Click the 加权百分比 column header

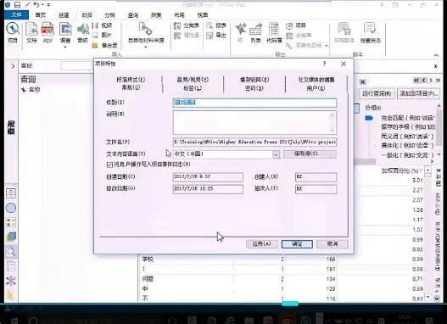[x=402, y=171]
